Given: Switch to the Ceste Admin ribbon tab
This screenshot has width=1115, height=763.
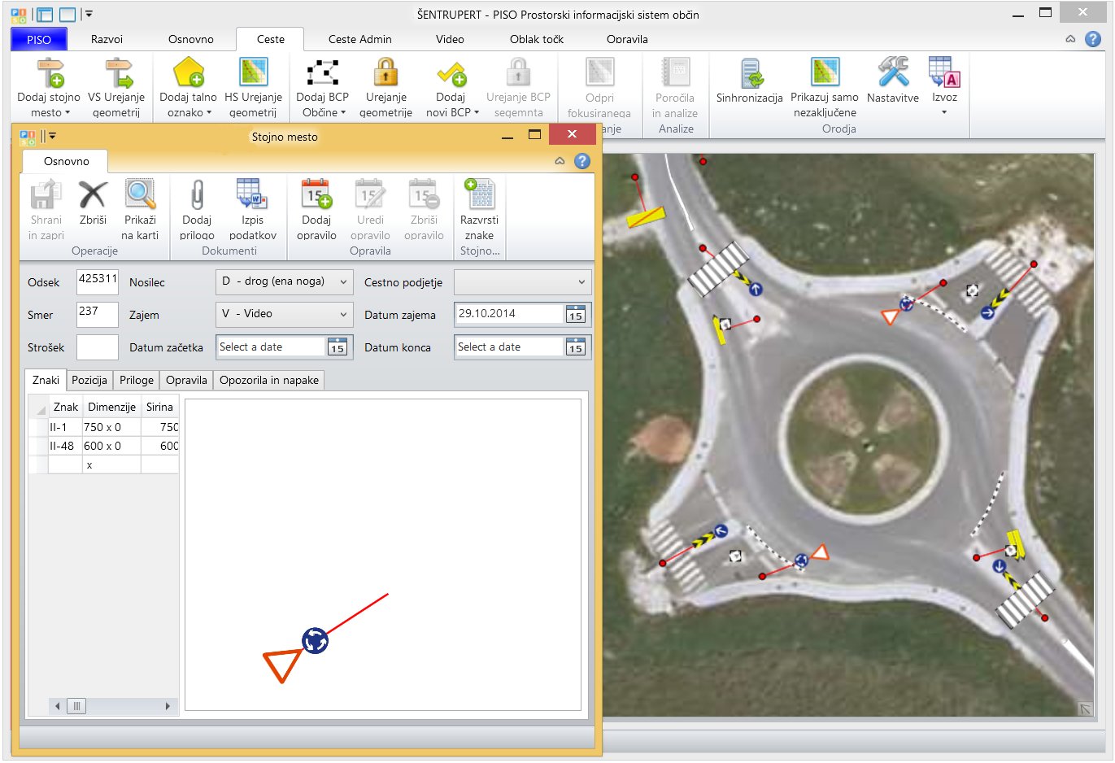Looking at the screenshot, I should pyautogui.click(x=359, y=39).
